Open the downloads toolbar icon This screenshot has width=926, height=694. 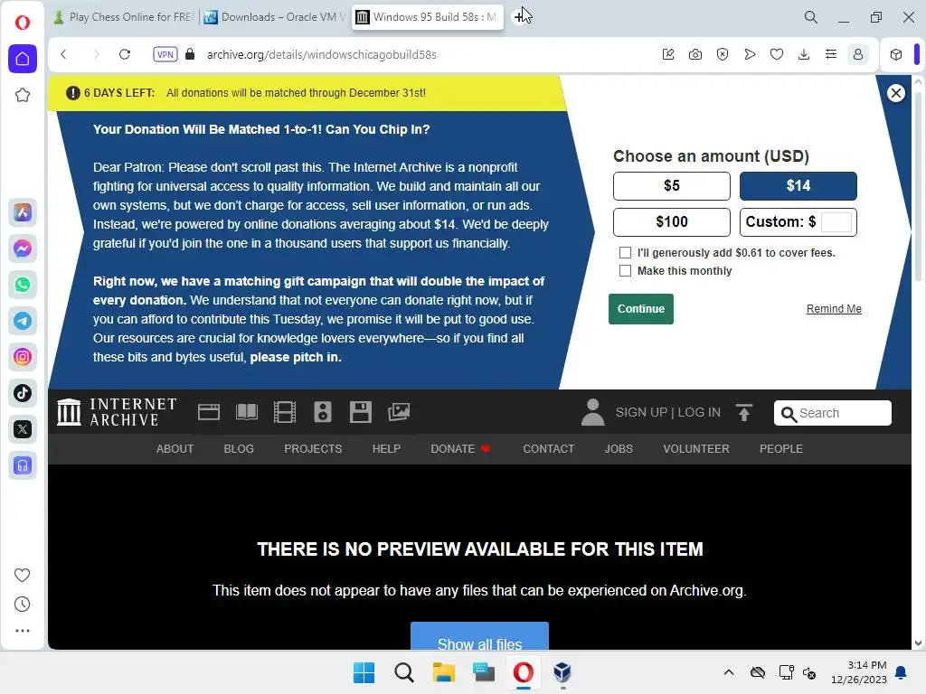(x=804, y=54)
